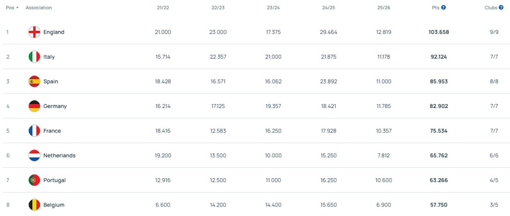Click the Belgium flag icon
The image size is (510, 216).
(34, 205)
